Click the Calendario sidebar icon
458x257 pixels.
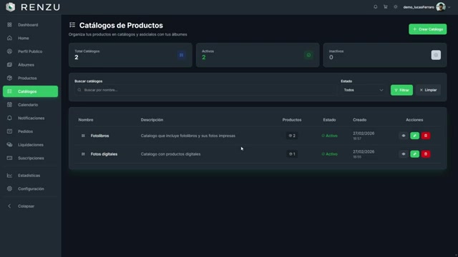(9, 105)
